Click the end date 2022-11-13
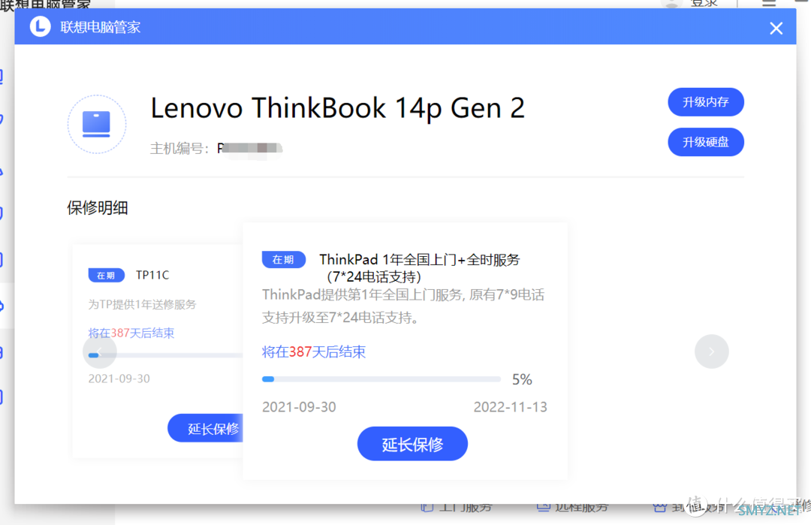This screenshot has height=525, width=811. [510, 407]
